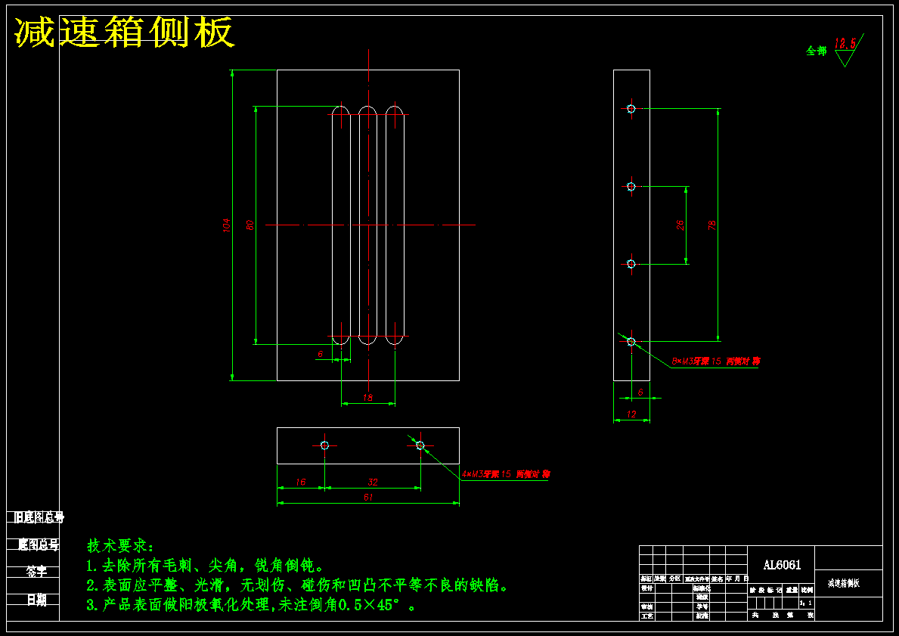Viewport: 899px width, 636px height.
Task: Select the surface roughness value 12.5
Action: pos(845,44)
